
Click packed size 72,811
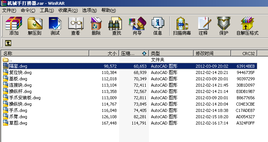tap(140, 98)
